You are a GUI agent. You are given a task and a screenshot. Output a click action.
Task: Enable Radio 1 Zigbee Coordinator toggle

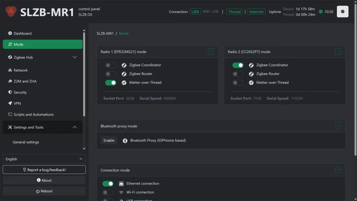(111, 65)
